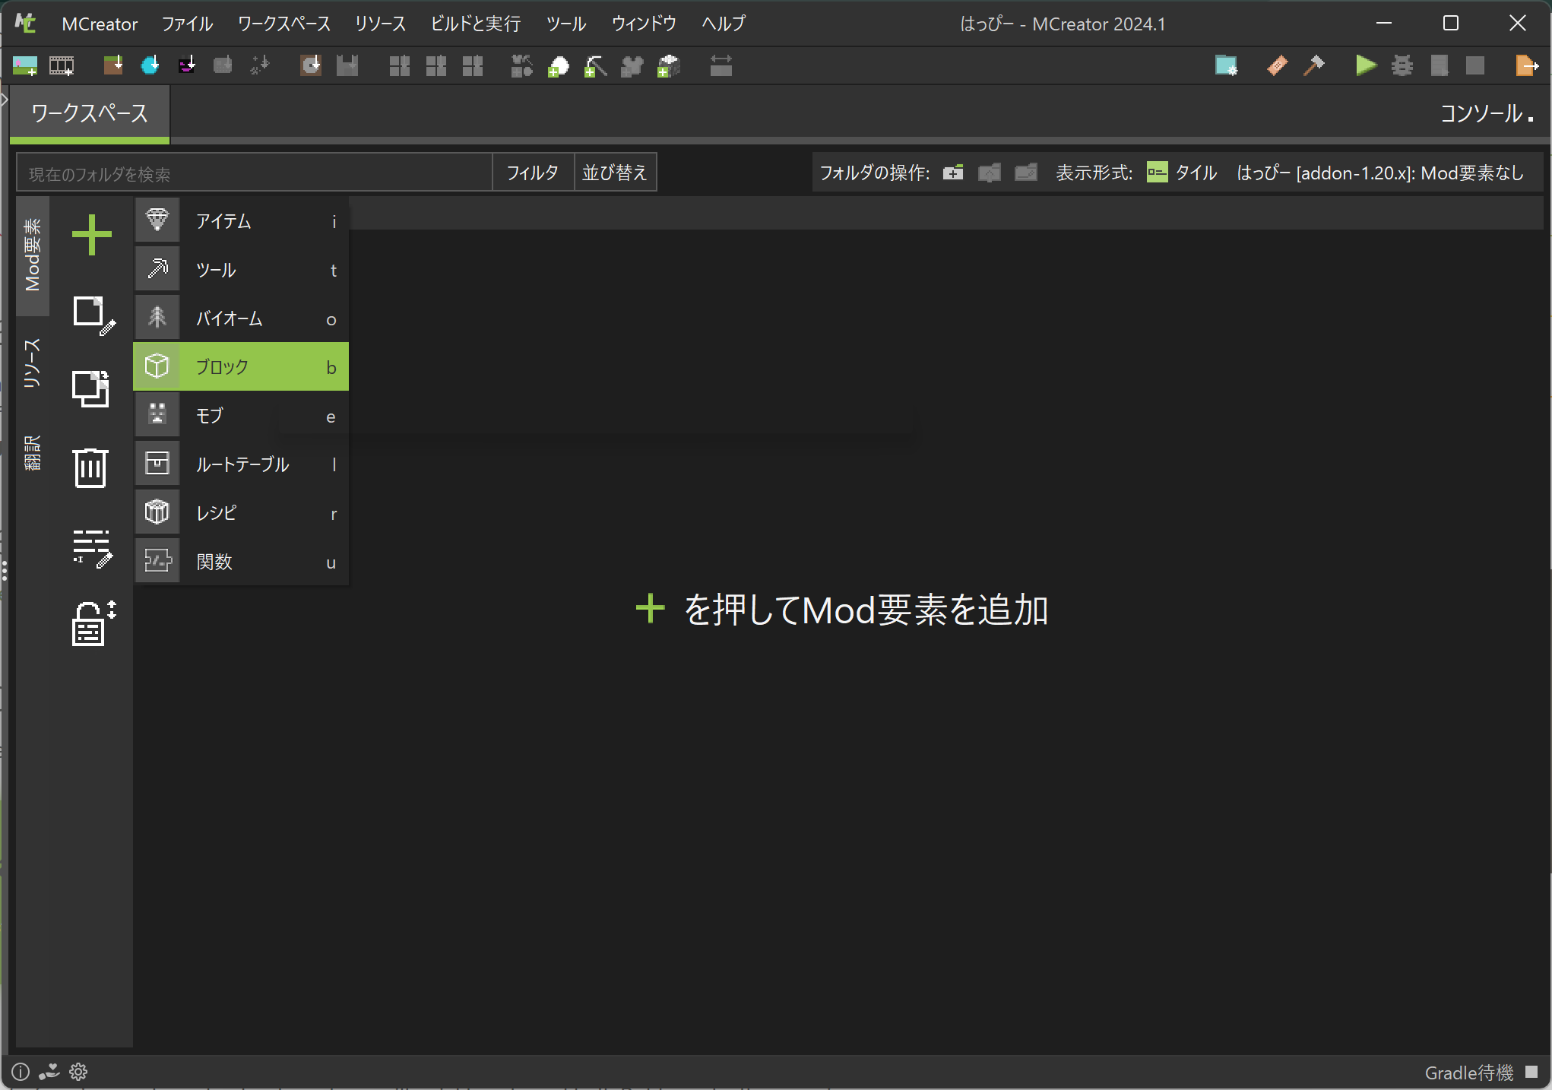This screenshot has width=1552, height=1090.
Task: Click the settings gear in status bar
Action: 78,1072
